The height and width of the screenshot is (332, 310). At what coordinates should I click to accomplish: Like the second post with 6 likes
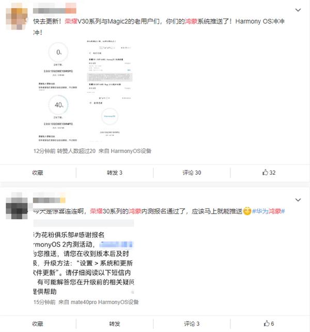point(269,323)
